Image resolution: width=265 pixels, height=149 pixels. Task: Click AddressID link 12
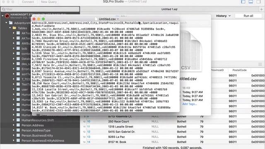pos(89,132)
